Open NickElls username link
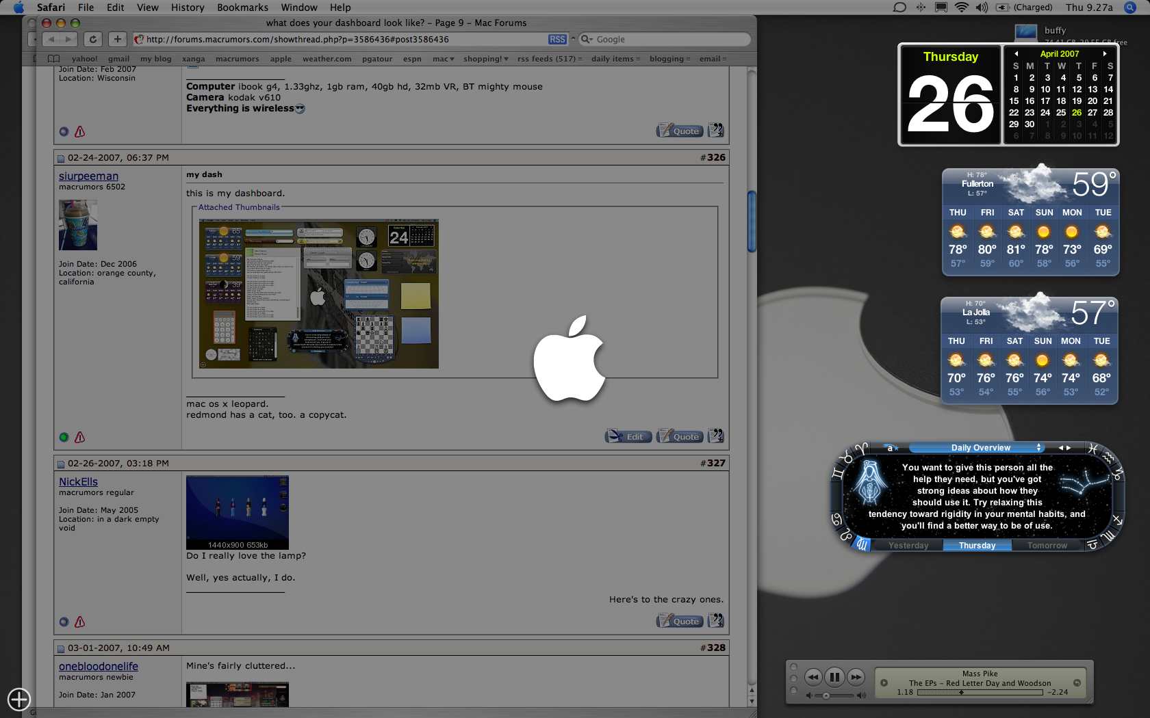This screenshot has height=718, width=1150. [x=78, y=482]
